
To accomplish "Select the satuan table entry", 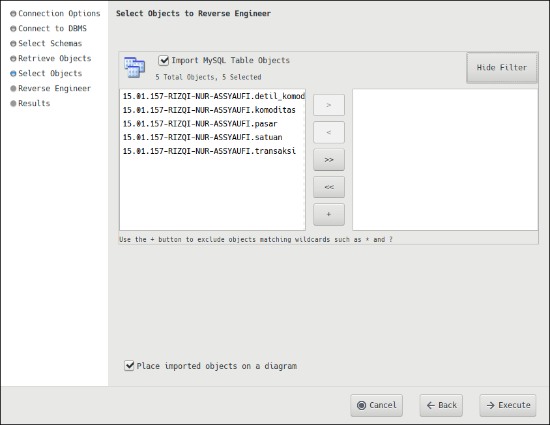I will coord(202,138).
